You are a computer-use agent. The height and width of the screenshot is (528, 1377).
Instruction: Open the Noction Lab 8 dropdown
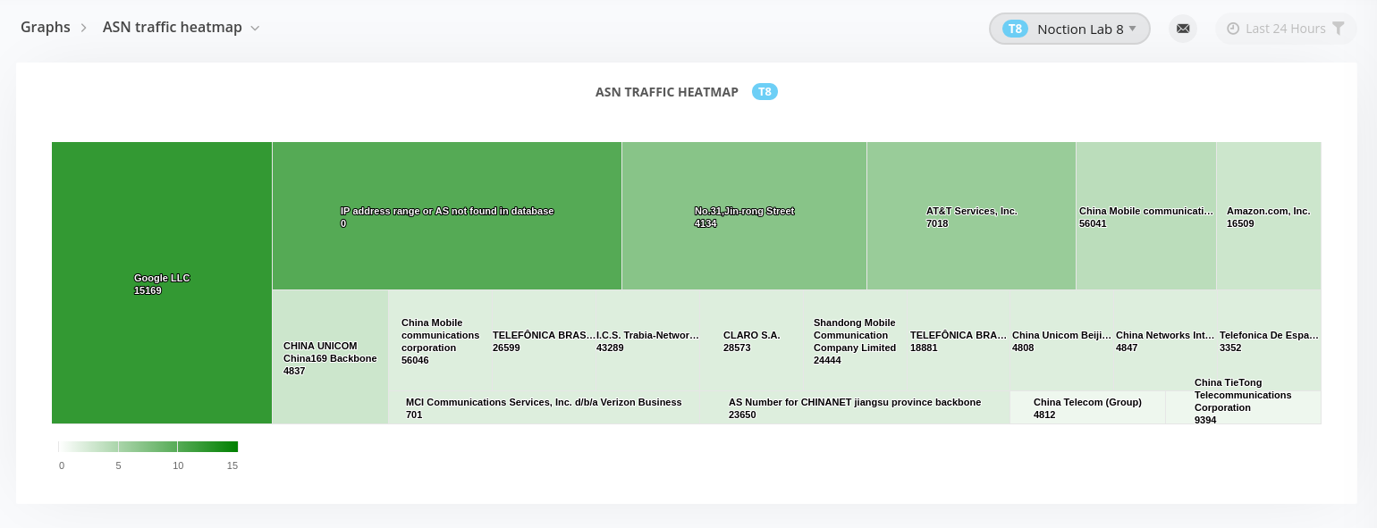[1069, 29]
